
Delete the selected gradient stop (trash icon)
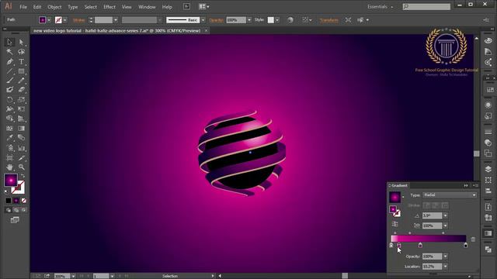pyautogui.click(x=473, y=239)
